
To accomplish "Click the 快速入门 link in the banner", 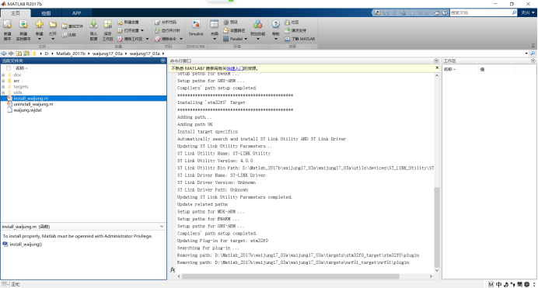I will pos(235,68).
